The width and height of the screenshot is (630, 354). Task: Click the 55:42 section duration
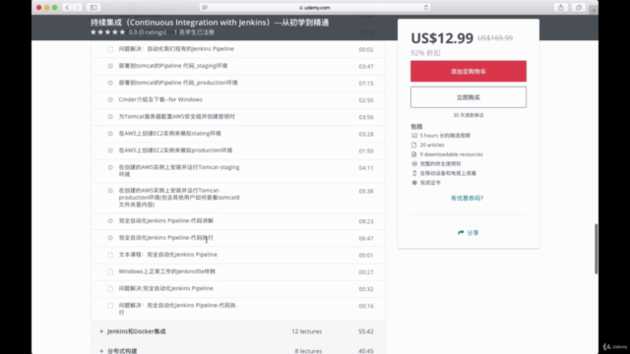365,331
